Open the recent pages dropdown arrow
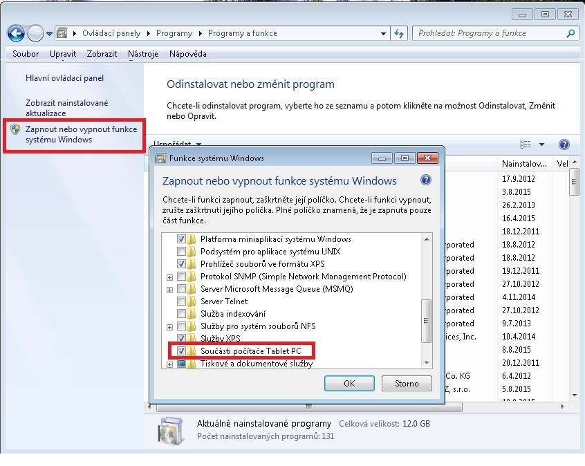The height and width of the screenshot is (466, 585). pyautogui.click(x=49, y=34)
